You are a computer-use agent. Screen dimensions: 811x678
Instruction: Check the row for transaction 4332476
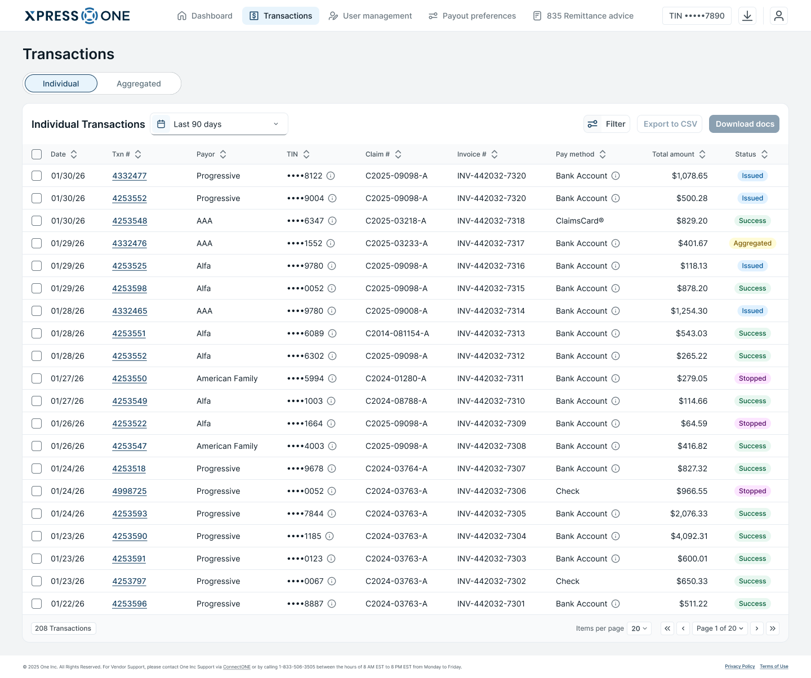click(37, 243)
